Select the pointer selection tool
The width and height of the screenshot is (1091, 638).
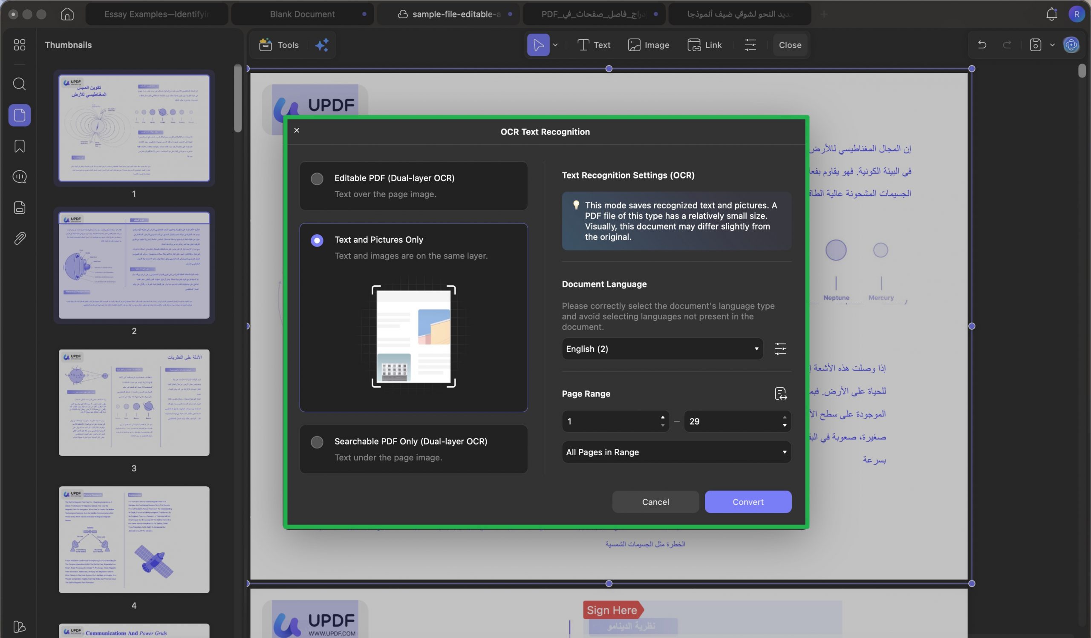(x=538, y=45)
